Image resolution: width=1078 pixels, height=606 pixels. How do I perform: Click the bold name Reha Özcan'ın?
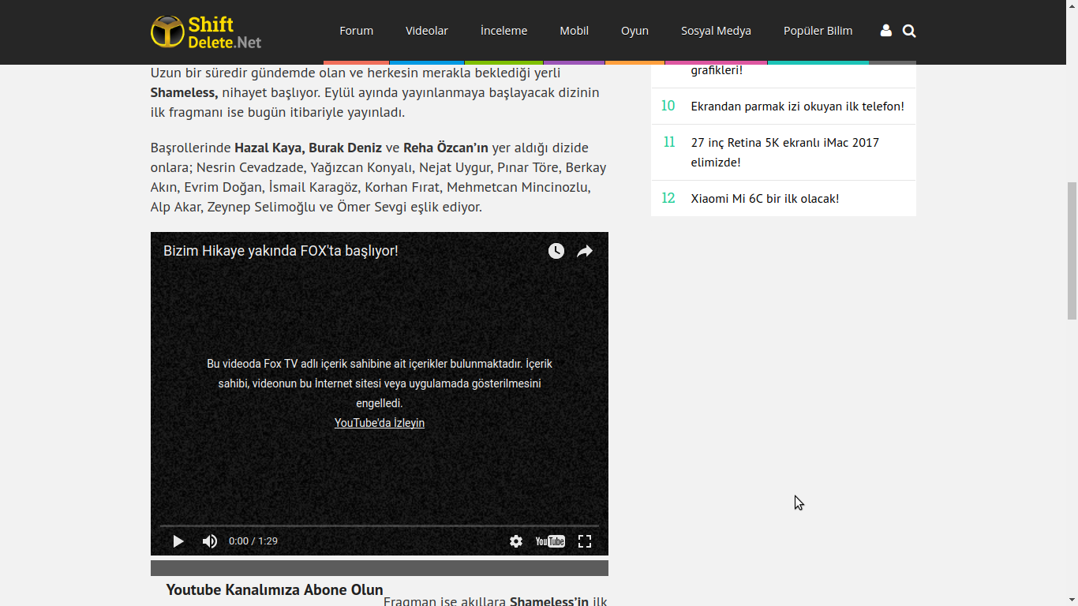[446, 148]
